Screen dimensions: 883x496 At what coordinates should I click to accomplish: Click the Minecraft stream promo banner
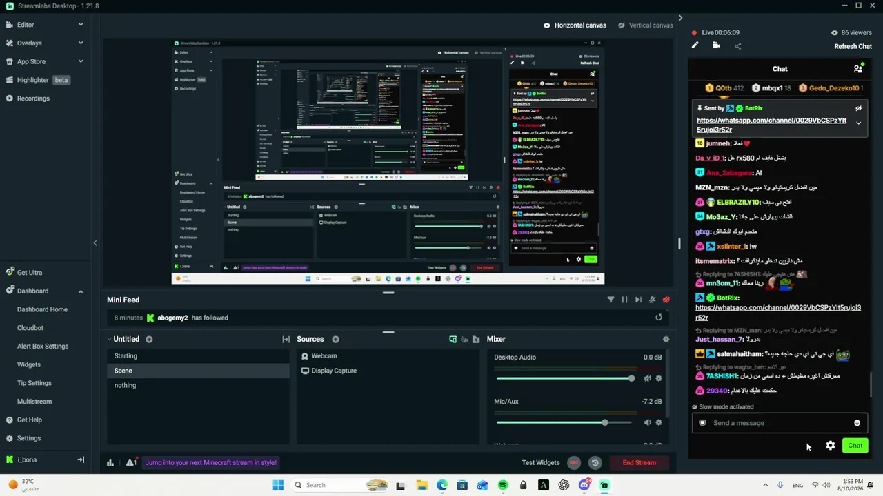coord(211,463)
